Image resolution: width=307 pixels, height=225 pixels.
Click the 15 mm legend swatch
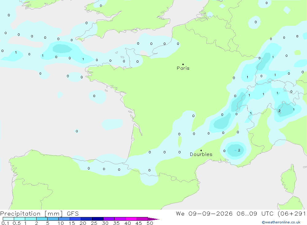(75, 219)
